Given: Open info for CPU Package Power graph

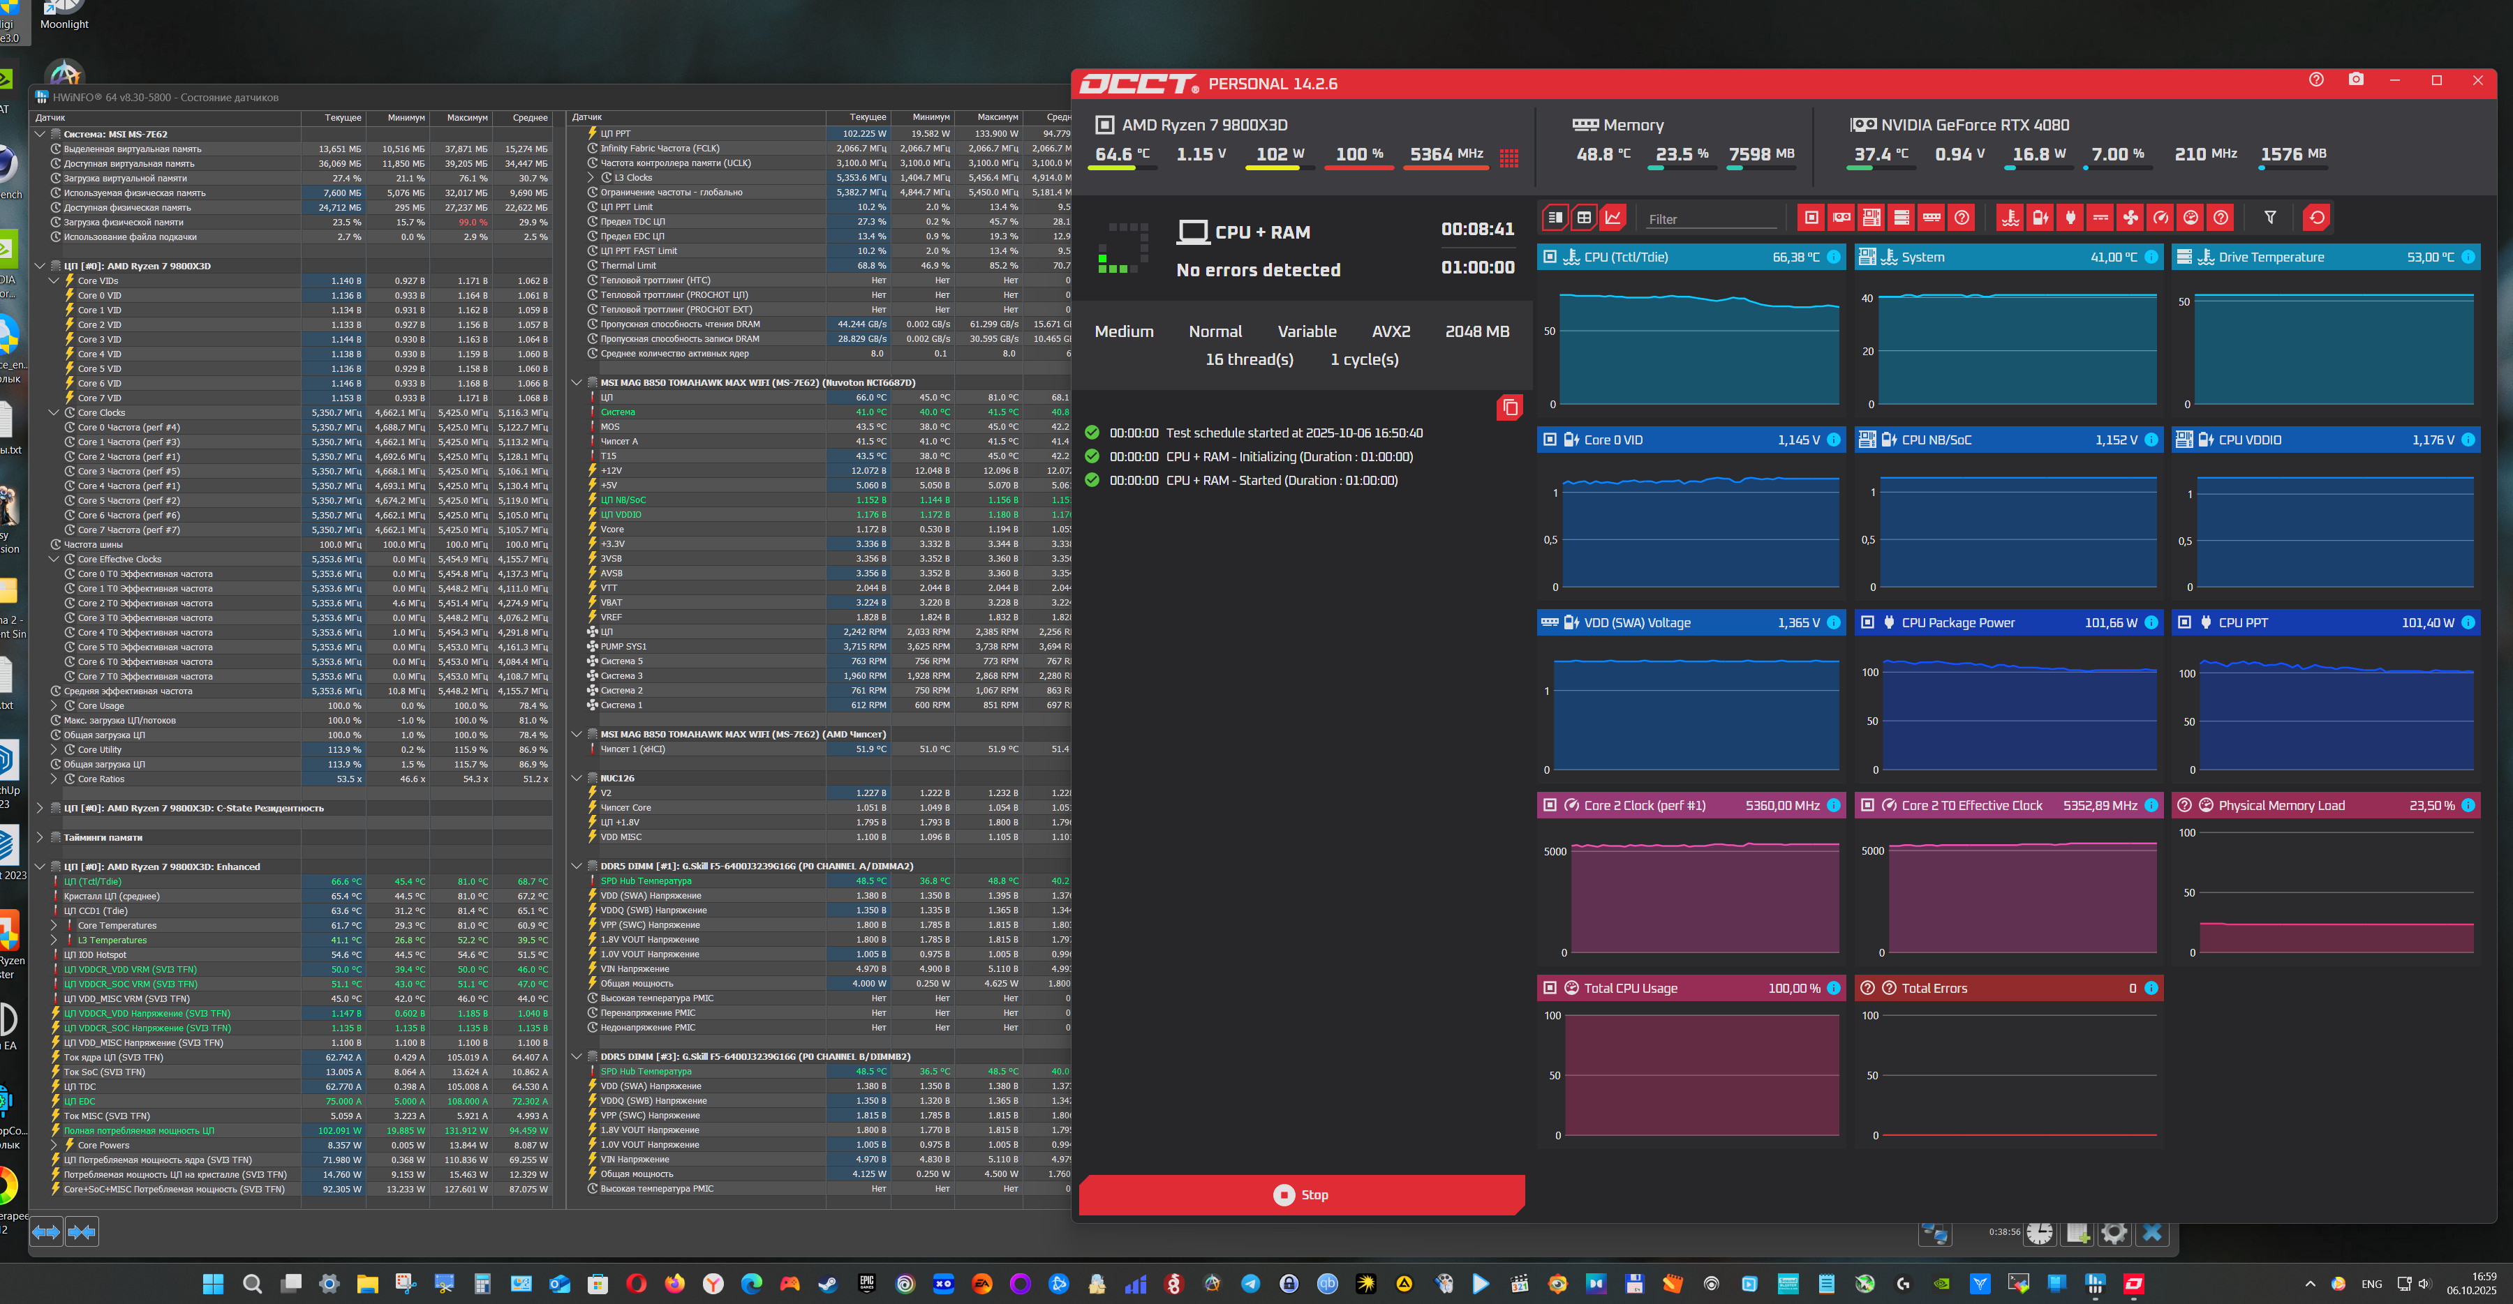Looking at the screenshot, I should point(2151,623).
